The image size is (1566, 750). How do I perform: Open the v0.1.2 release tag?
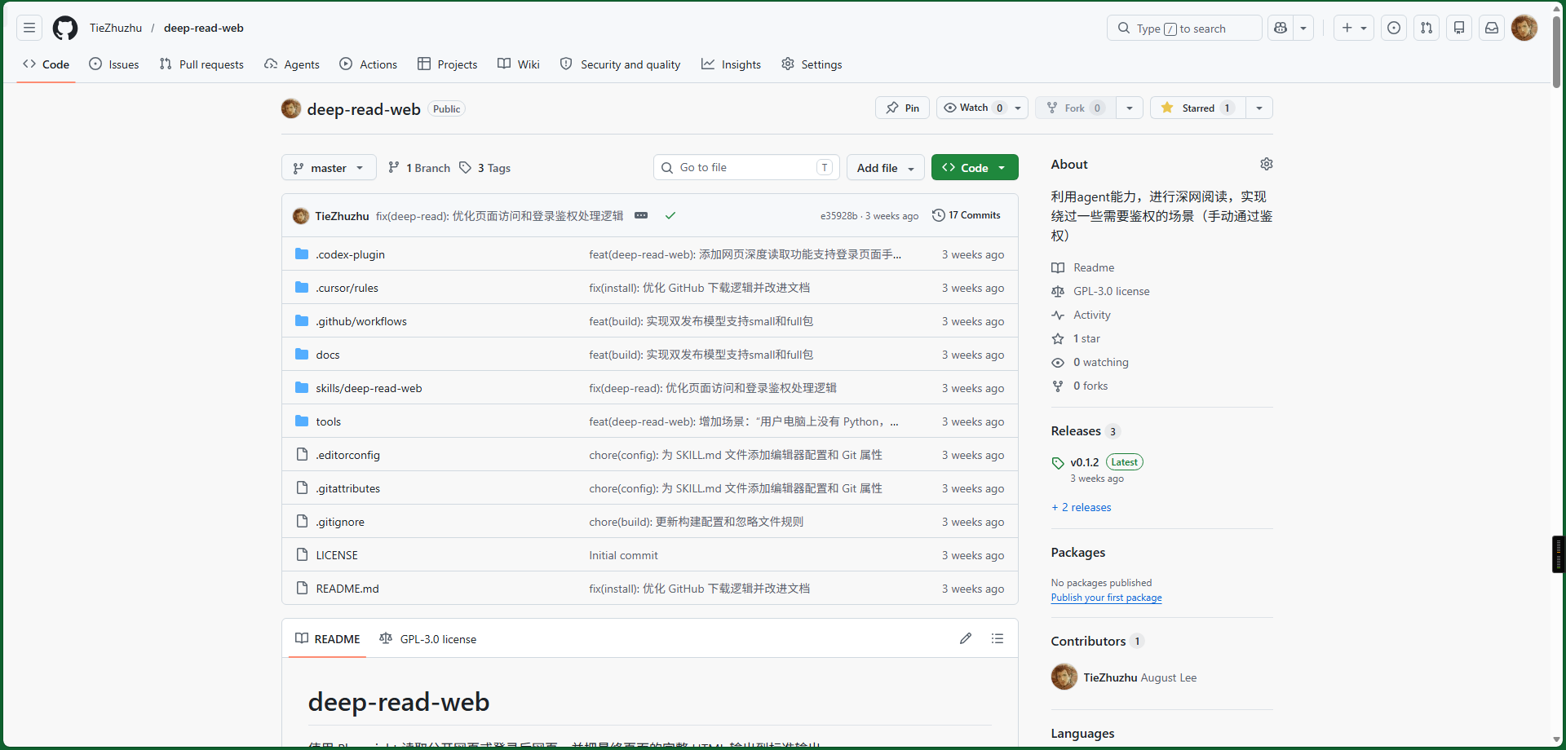[x=1085, y=462]
